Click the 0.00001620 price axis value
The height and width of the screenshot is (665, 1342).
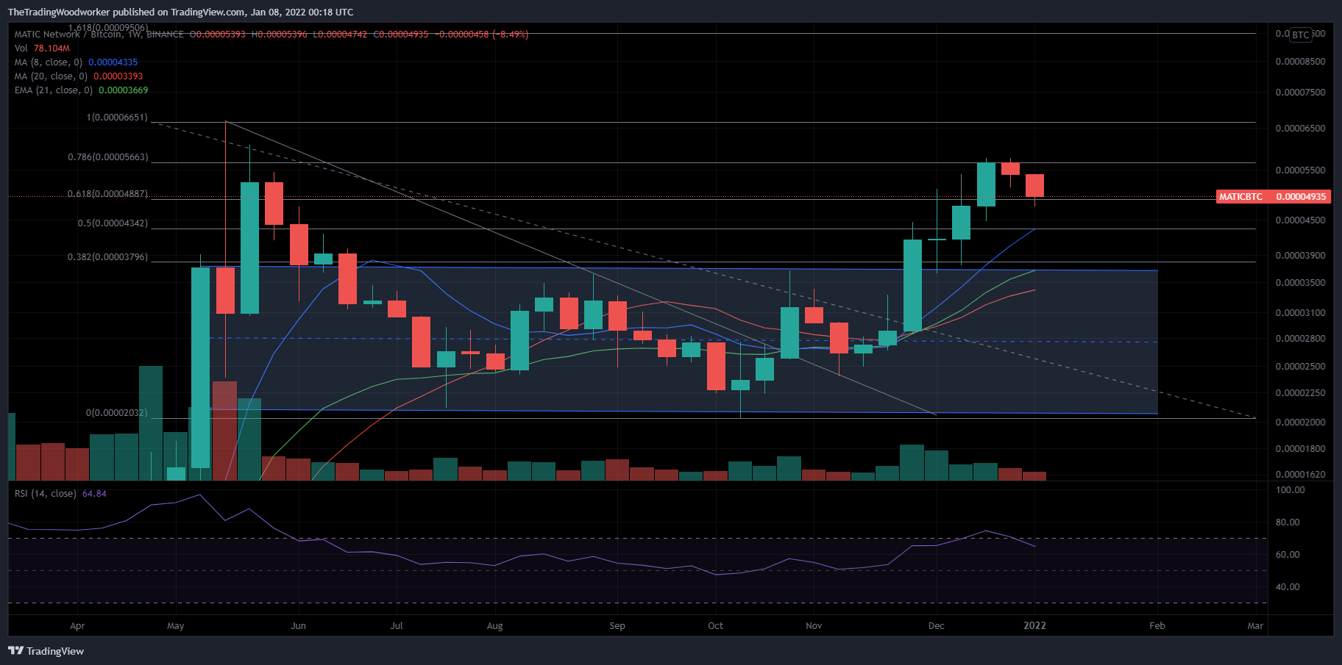pos(1300,475)
